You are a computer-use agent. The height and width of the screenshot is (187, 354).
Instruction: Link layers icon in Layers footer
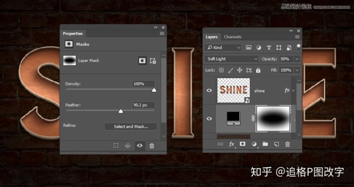(220, 144)
